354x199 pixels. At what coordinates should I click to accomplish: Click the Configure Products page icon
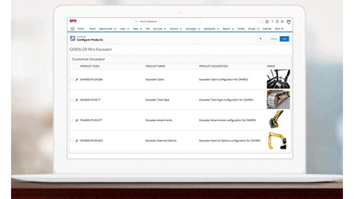tap(72, 39)
